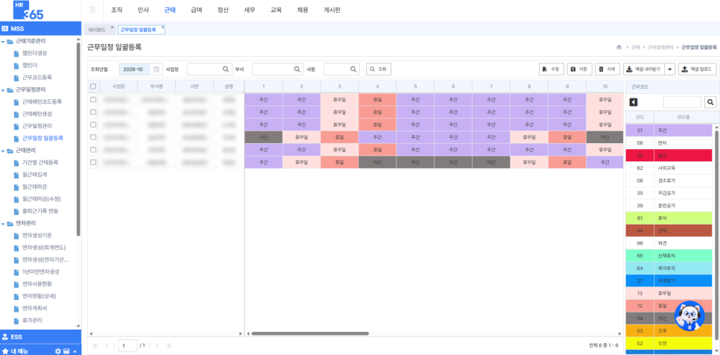
Task: Click the calendar icon beside 2026-10
Action: [156, 69]
